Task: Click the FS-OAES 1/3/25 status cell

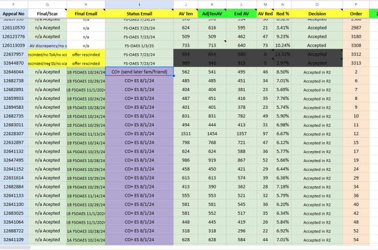Action: click(x=139, y=46)
